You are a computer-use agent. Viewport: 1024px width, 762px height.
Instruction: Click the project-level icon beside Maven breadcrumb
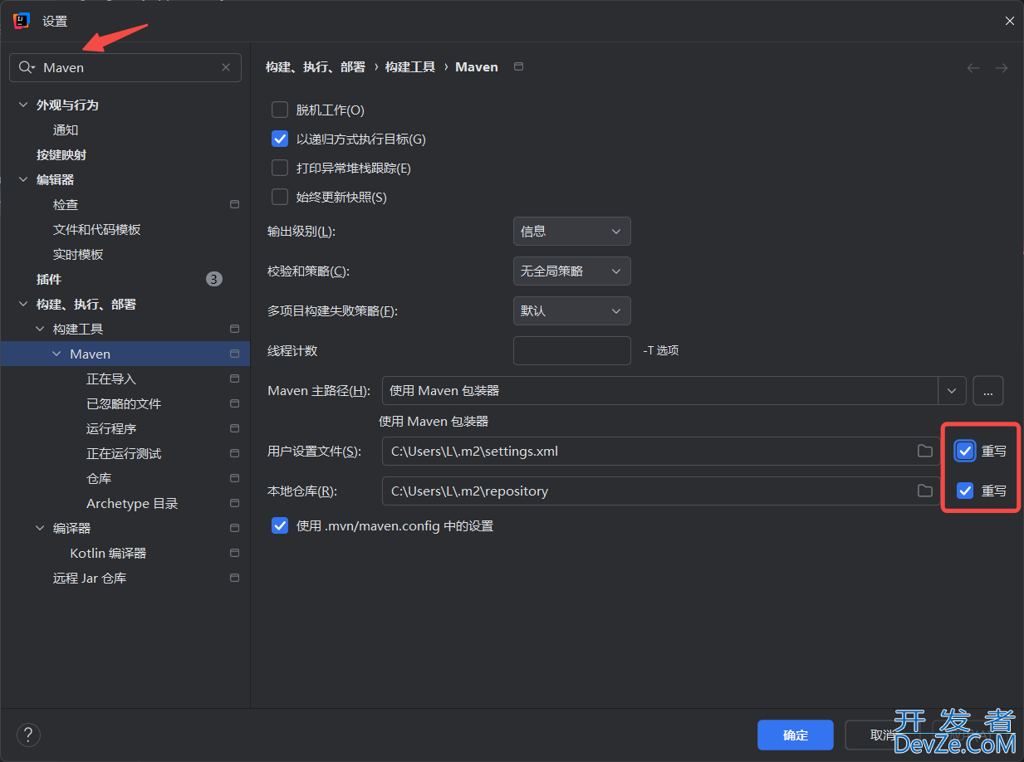(519, 66)
